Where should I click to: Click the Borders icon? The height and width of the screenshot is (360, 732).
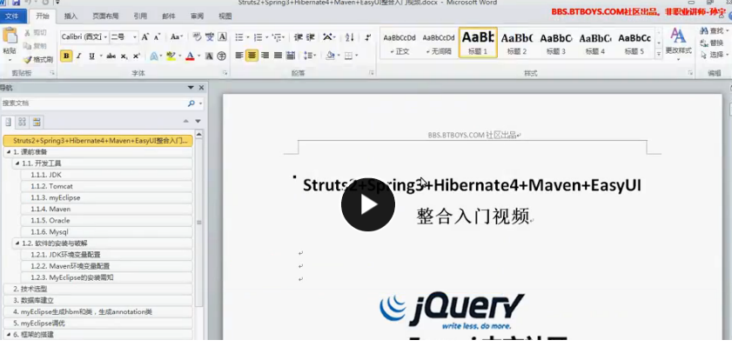(x=348, y=56)
